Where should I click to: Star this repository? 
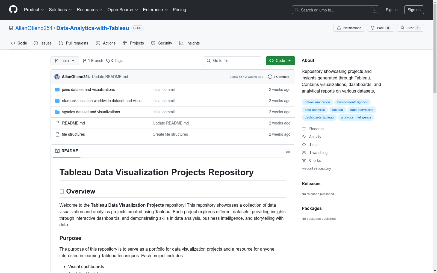click(x=410, y=28)
